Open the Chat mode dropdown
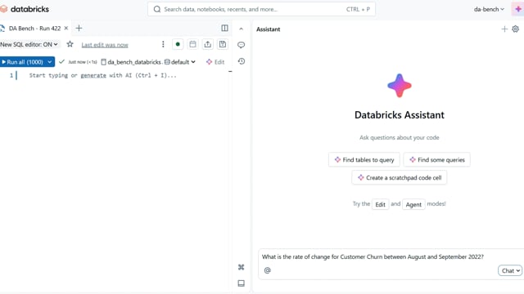This screenshot has height=294, width=524. point(510,270)
